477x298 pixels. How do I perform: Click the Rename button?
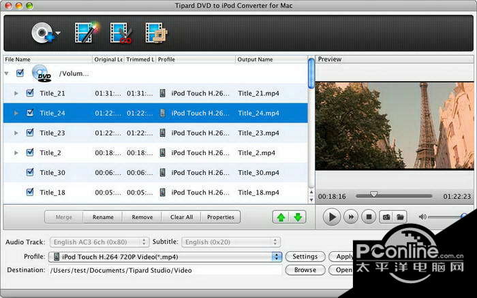[x=103, y=217]
